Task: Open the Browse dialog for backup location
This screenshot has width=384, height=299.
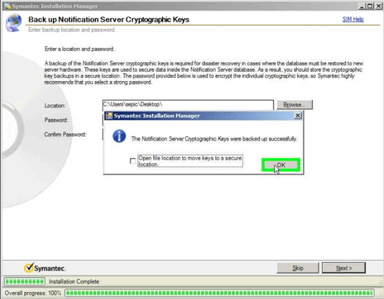Action: coord(294,105)
